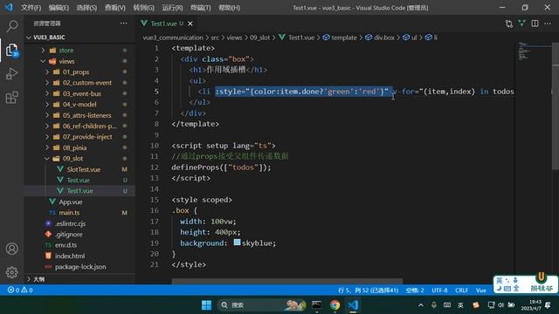Click Visual Studio Code taskbar icon
The height and width of the screenshot is (314, 559).
[353, 305]
